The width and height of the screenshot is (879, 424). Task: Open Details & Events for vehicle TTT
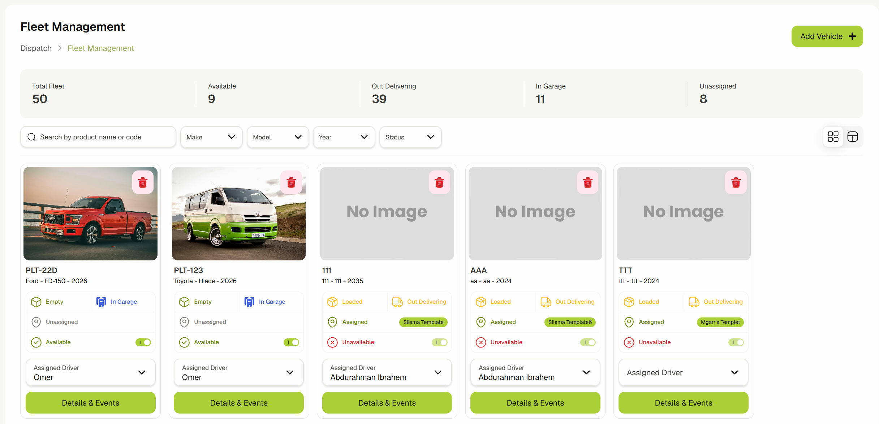(684, 403)
